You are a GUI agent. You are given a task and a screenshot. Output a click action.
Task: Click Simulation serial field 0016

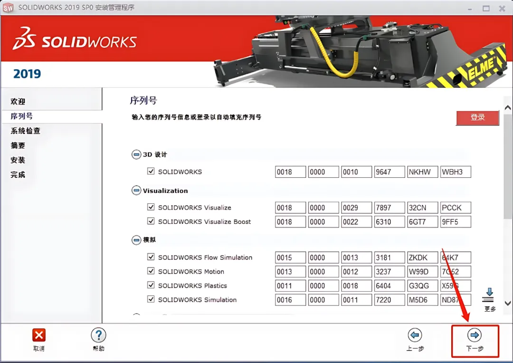pyautogui.click(x=291, y=300)
